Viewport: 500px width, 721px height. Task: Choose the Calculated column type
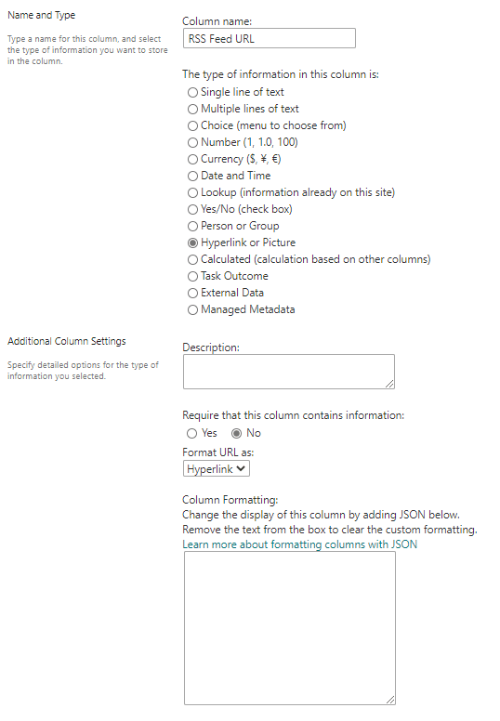[192, 259]
